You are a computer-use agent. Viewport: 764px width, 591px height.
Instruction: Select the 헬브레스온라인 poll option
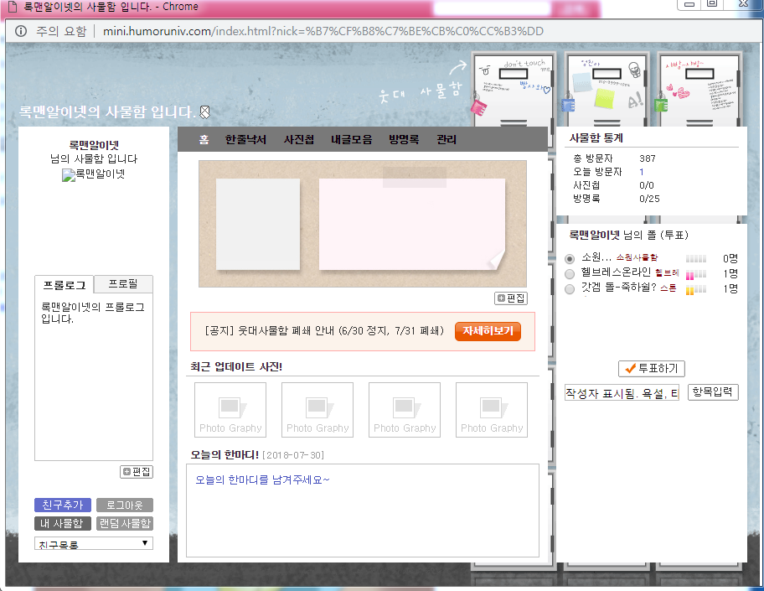pyautogui.click(x=569, y=273)
